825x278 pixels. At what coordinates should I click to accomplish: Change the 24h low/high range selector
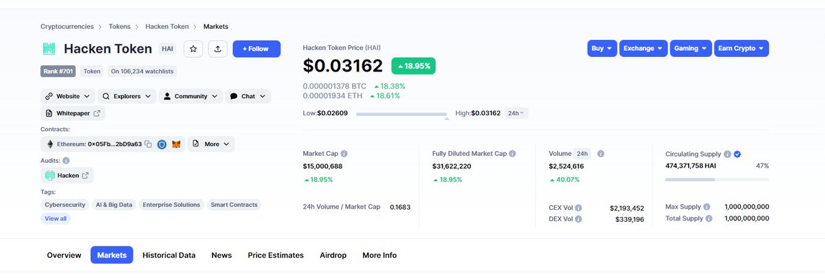(516, 113)
